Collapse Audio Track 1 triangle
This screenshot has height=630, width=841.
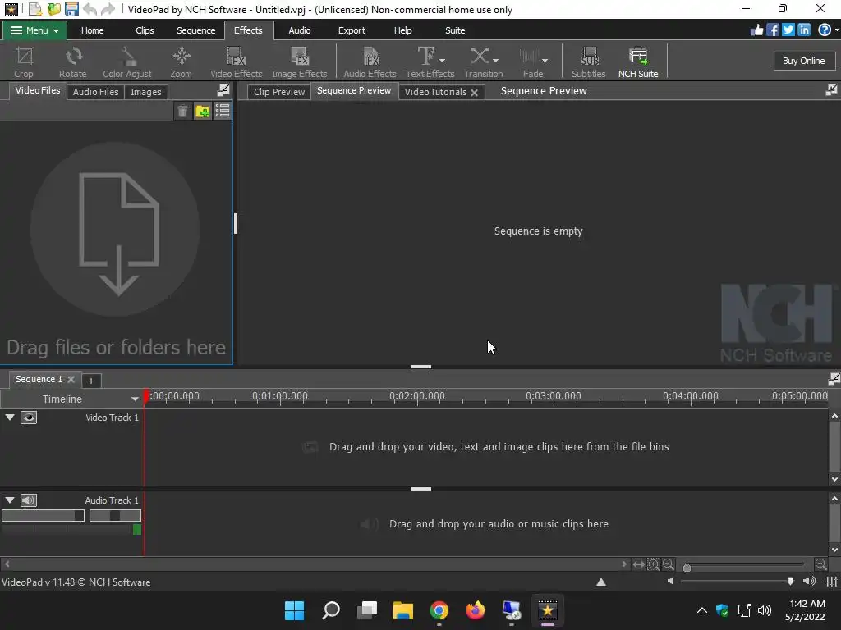[x=10, y=500]
